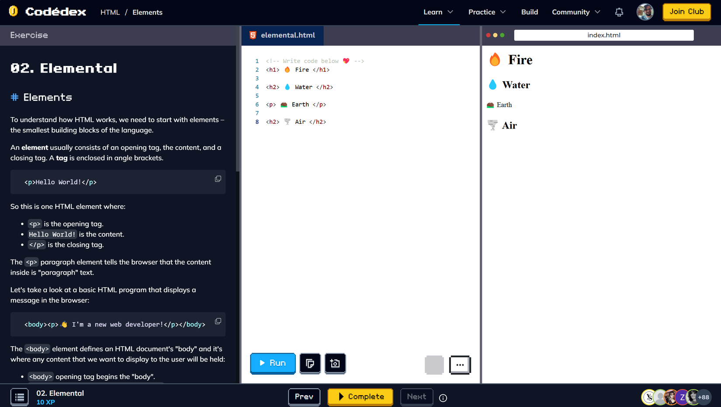The image size is (721, 407).
Task: Expand the Practice dropdown
Action: 486,12
